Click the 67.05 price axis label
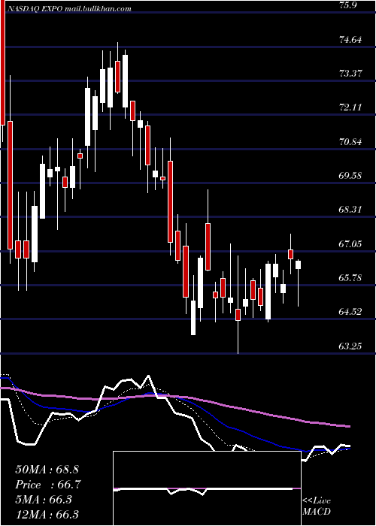The image size is (376, 526). [x=351, y=243]
